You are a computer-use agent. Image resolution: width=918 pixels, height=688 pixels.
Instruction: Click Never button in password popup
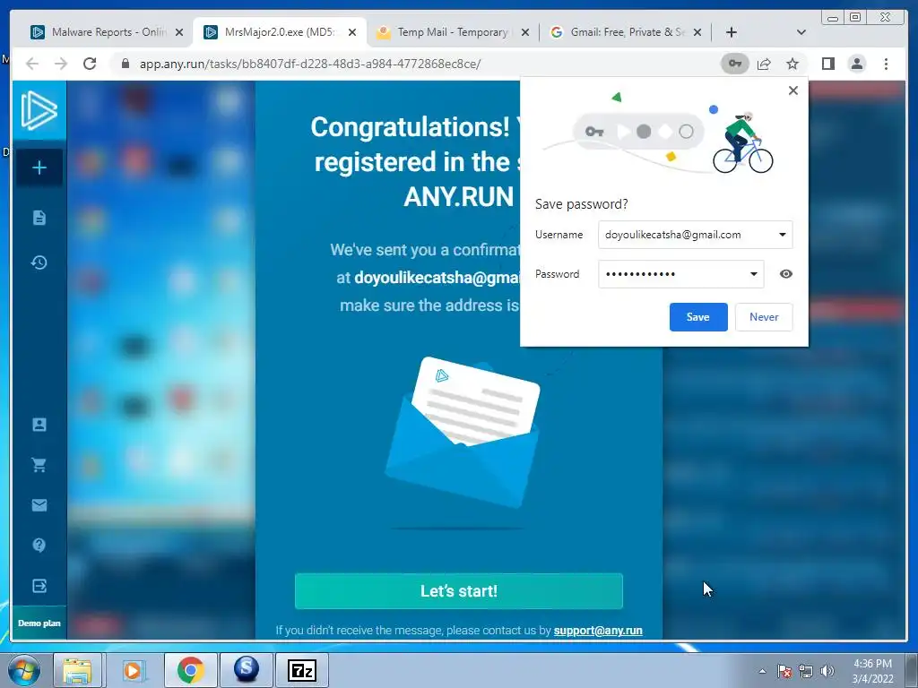coord(764,317)
